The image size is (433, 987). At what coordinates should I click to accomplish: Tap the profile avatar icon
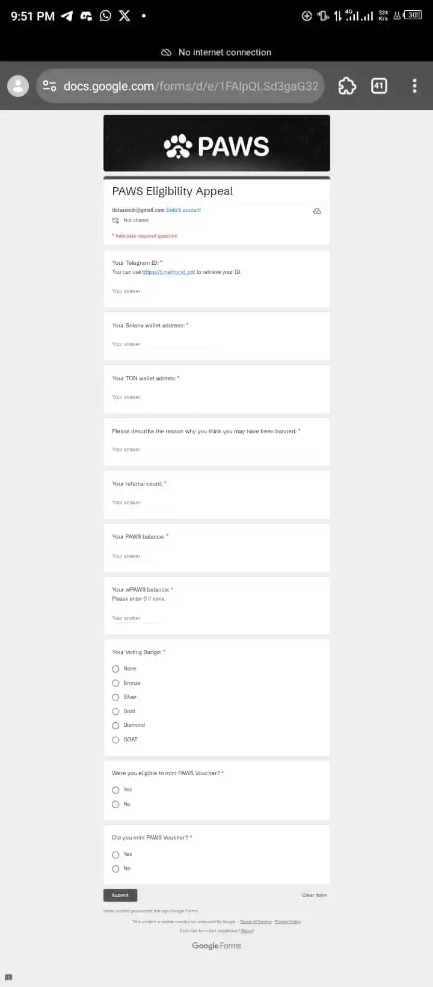tap(18, 86)
